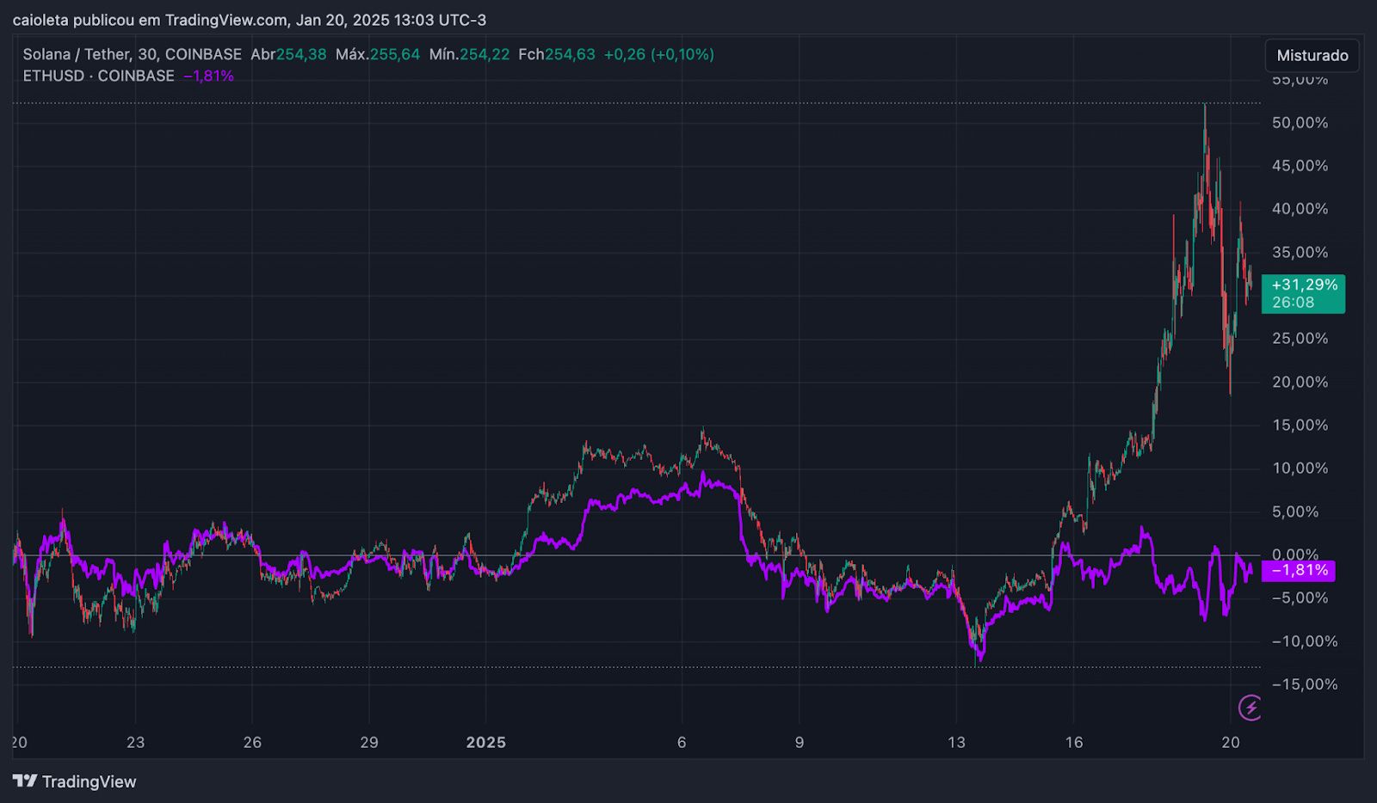Click the purple −1,81% axis label
The image size is (1377, 803).
click(1299, 570)
